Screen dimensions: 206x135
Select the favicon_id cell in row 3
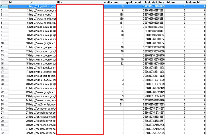click(x=195, y=15)
